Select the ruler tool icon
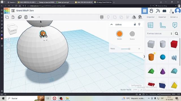 [163, 25]
